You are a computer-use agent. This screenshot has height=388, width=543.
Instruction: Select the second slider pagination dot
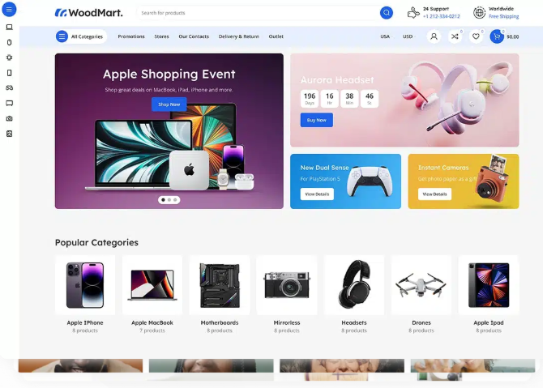pos(169,200)
